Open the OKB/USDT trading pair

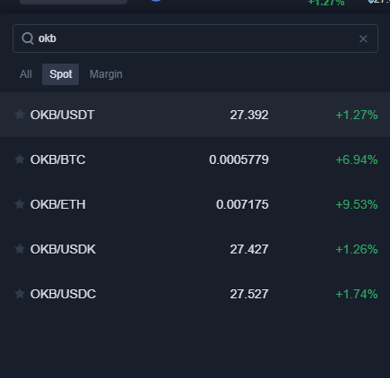pos(195,115)
